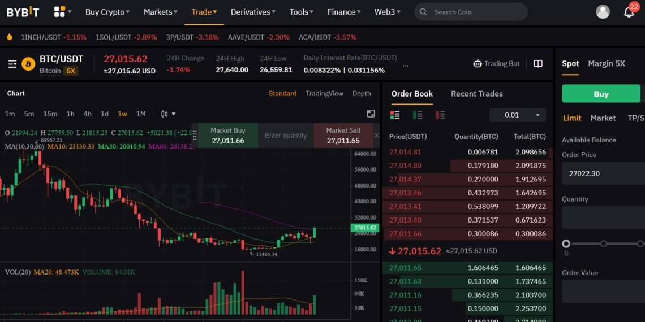Click the 5X margin badge
645x322 pixels.
[71, 71]
